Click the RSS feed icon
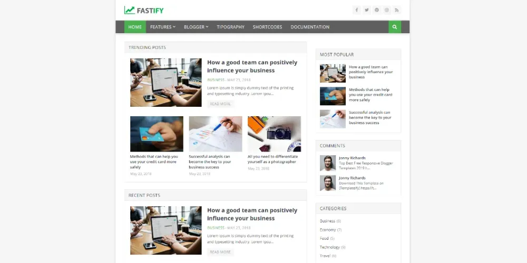 pos(397,10)
